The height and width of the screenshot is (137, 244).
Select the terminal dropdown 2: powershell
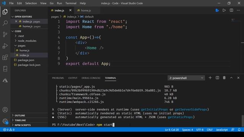coord(186,78)
